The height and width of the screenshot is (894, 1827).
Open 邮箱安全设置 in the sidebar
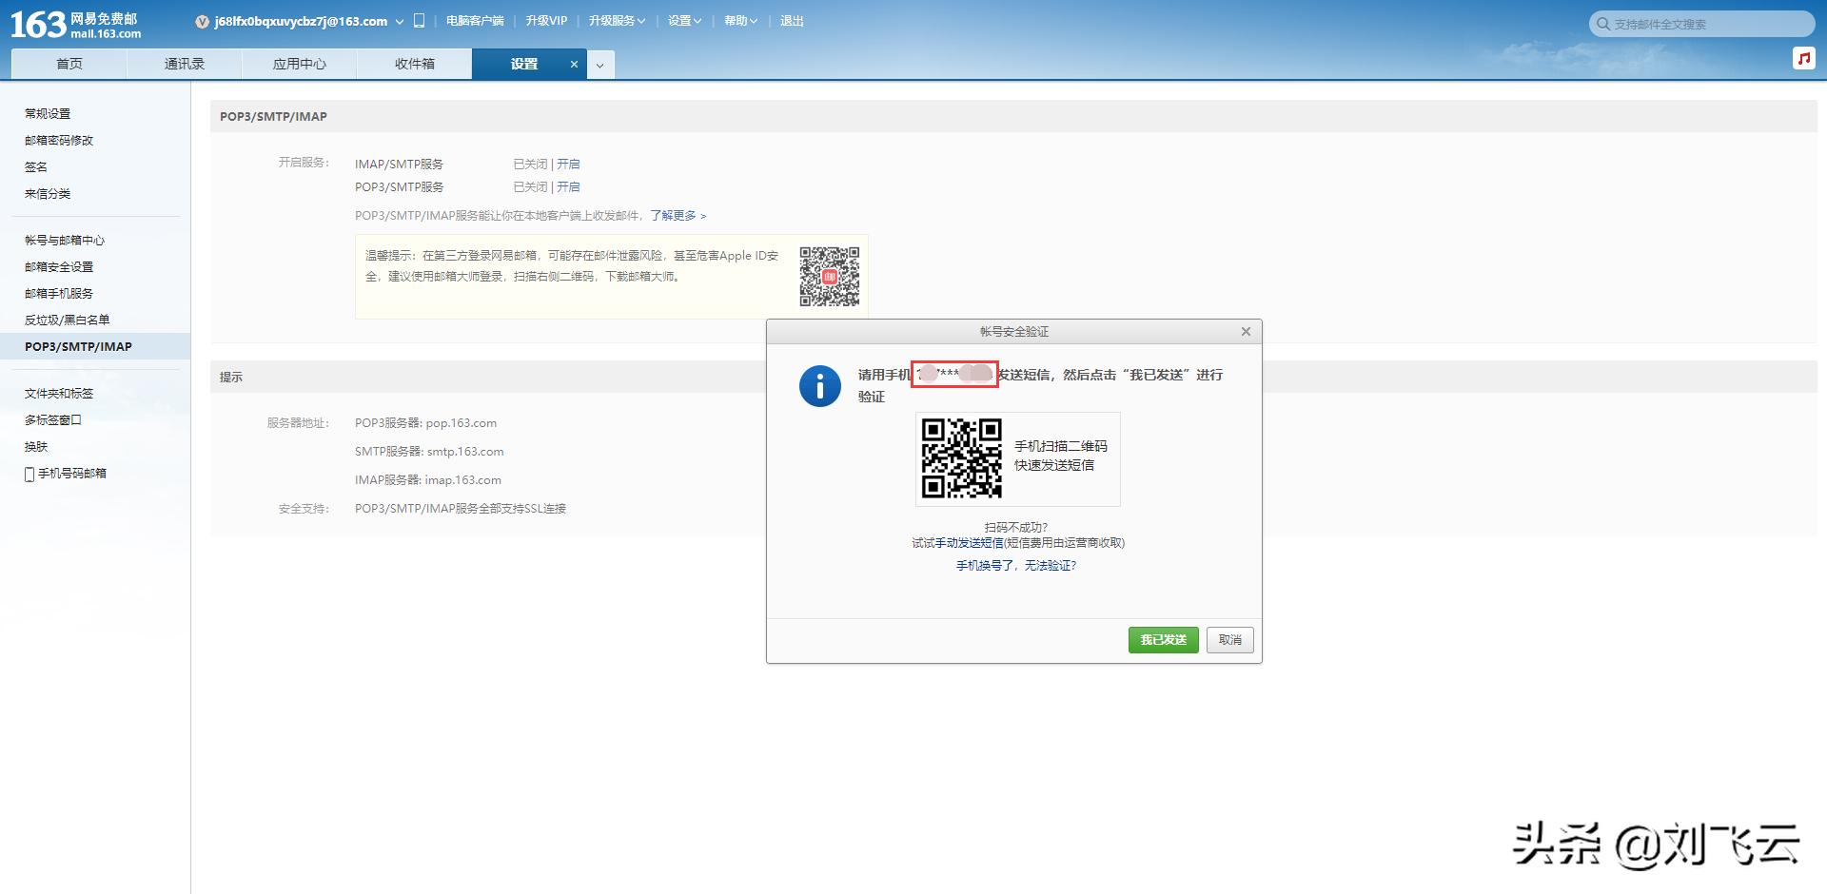click(59, 266)
